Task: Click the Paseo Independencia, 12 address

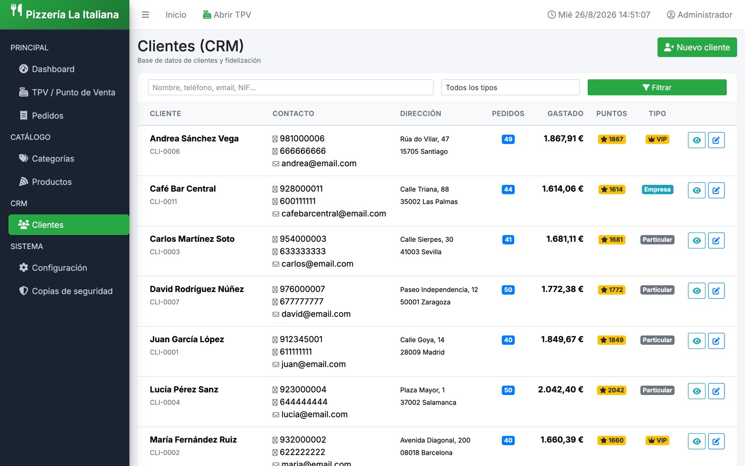Action: click(x=439, y=290)
